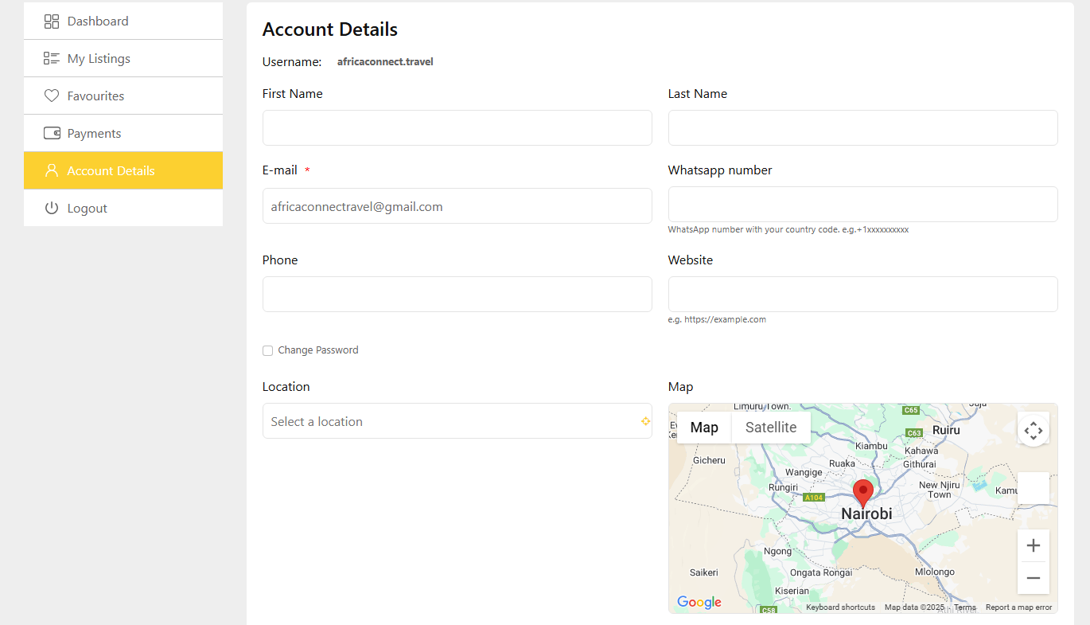
Task: Click the red Nairobi map pin
Action: coord(862,493)
